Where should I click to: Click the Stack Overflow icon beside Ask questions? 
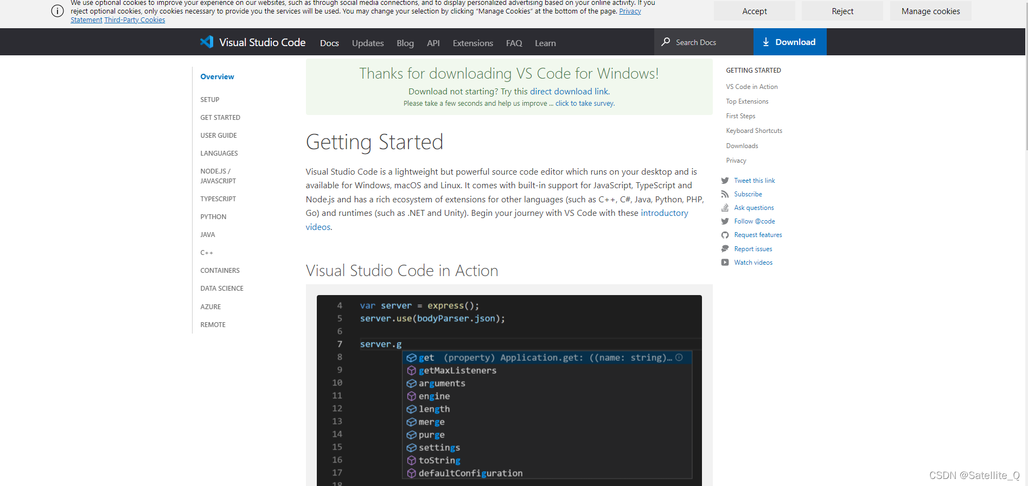(x=725, y=208)
